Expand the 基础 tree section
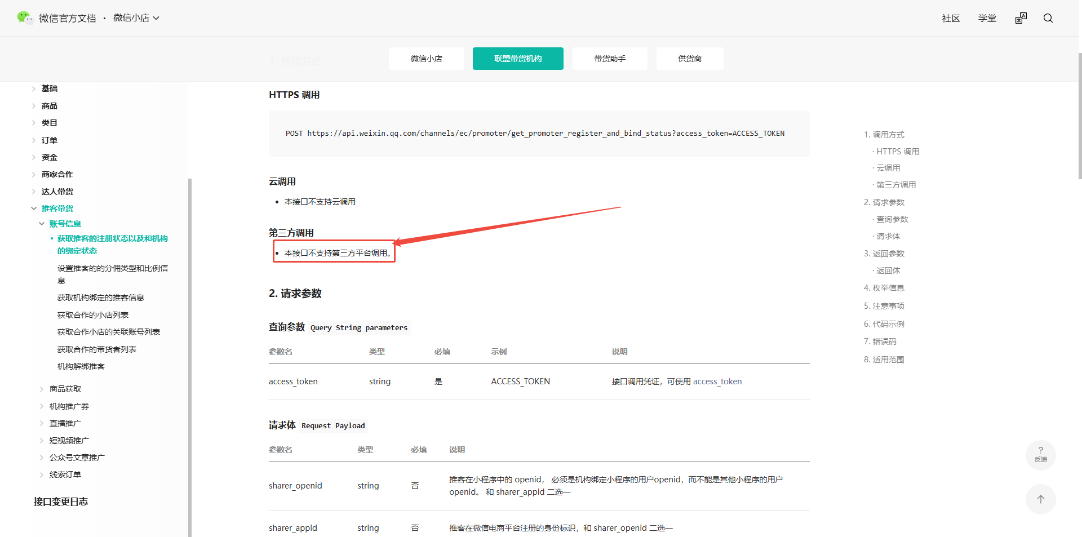Image resolution: width=1082 pixels, height=537 pixels. tap(34, 88)
